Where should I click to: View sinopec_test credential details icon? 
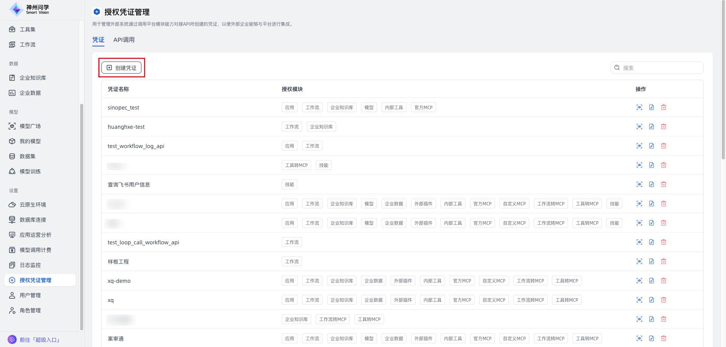coord(639,107)
